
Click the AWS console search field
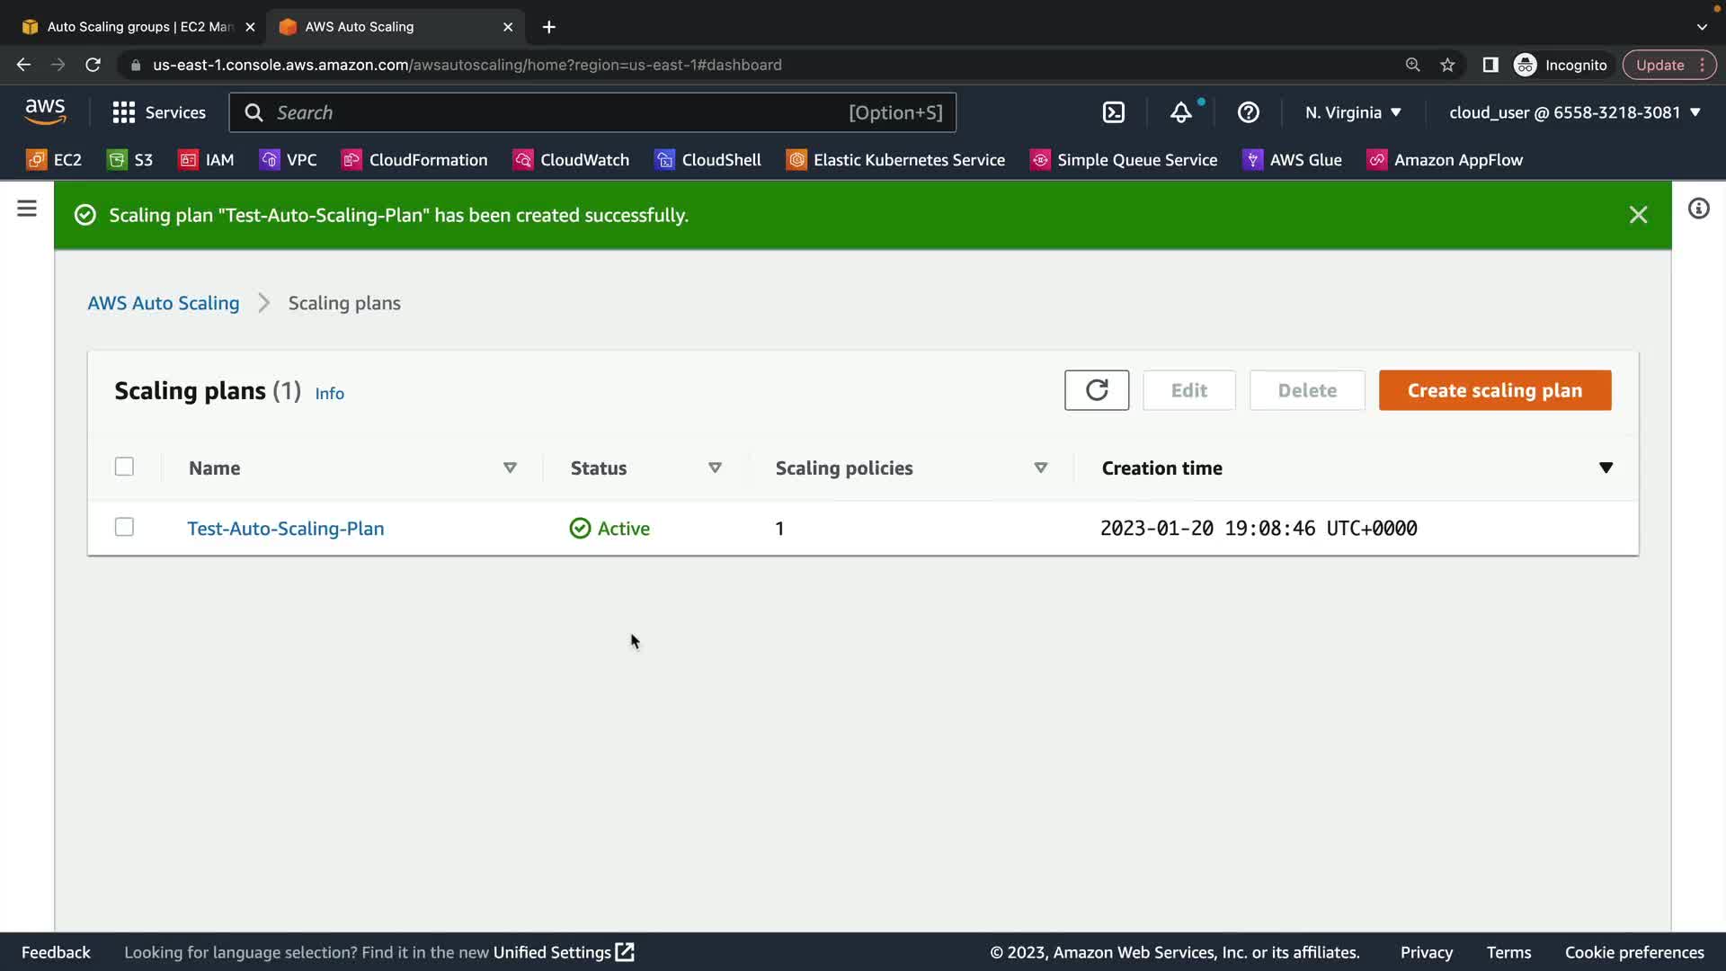(557, 112)
